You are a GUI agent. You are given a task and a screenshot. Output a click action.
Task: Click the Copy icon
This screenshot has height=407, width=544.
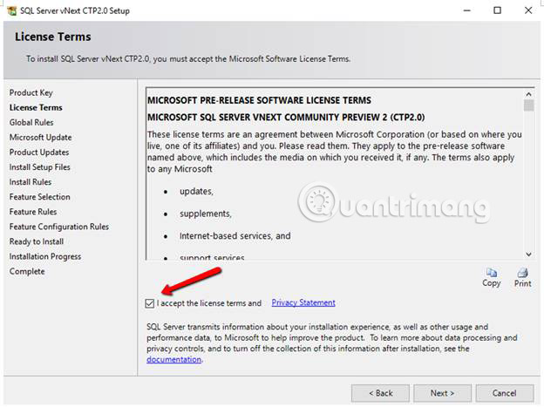pyautogui.click(x=492, y=273)
